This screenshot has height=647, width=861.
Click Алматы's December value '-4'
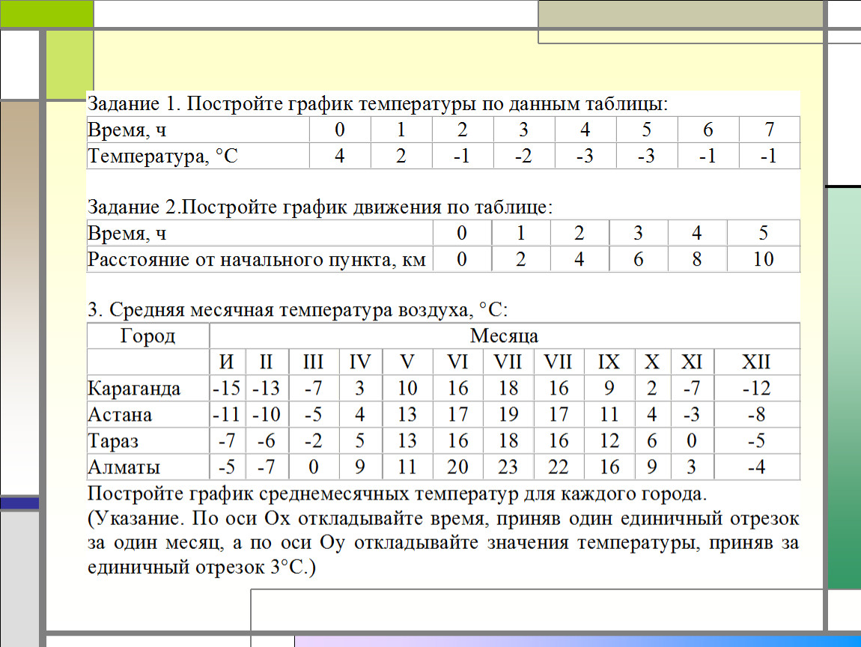coord(756,467)
